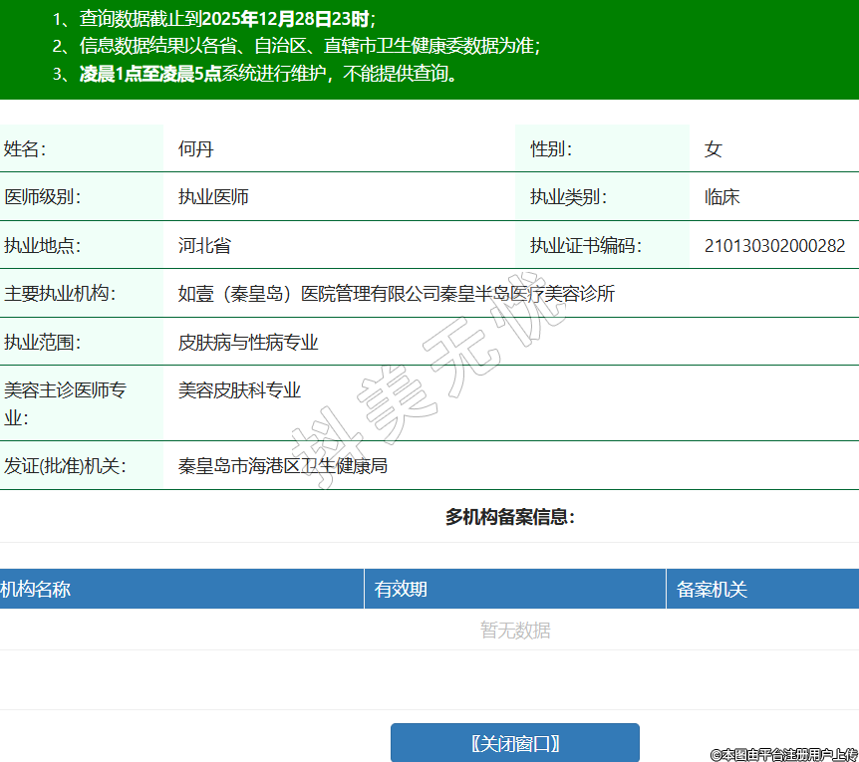Image resolution: width=859 pixels, height=762 pixels.
Task: Click the 凌晨1点至凌晨5点 maintenance notice
Action: pyautogui.click(x=149, y=74)
